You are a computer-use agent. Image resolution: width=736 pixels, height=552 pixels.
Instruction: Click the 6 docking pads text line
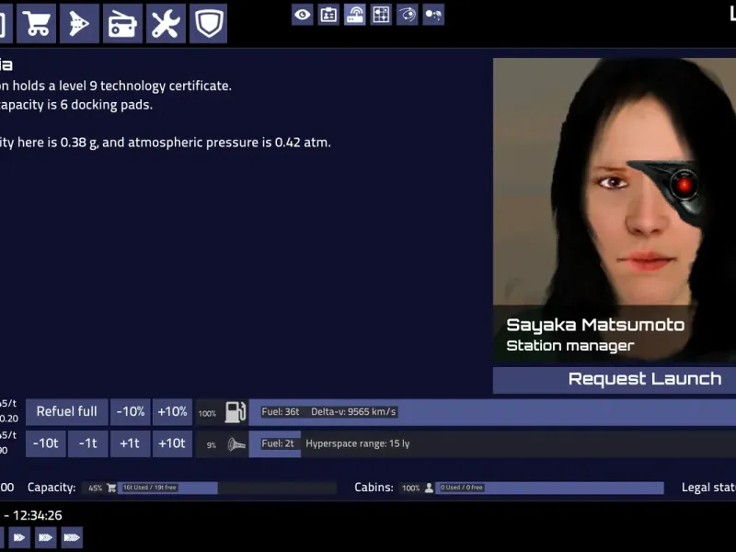pyautogui.click(x=76, y=105)
